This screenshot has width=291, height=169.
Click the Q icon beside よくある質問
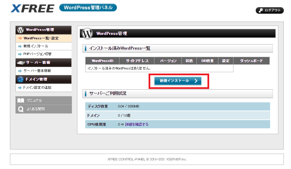click(21, 109)
